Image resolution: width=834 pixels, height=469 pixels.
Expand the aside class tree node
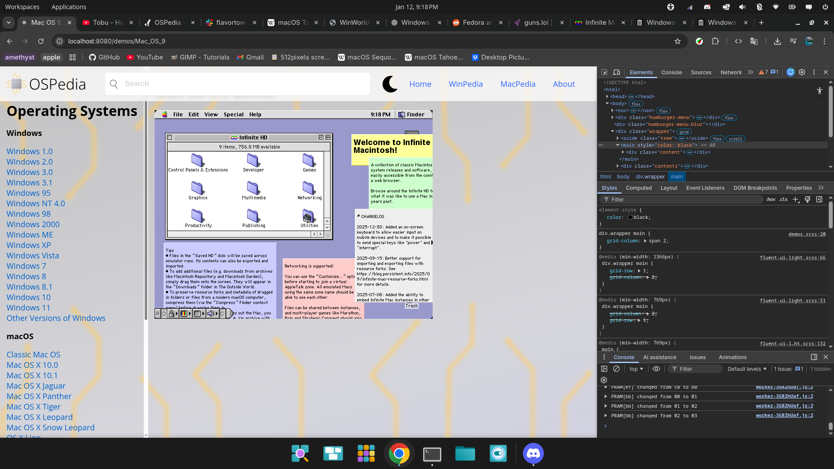618,138
